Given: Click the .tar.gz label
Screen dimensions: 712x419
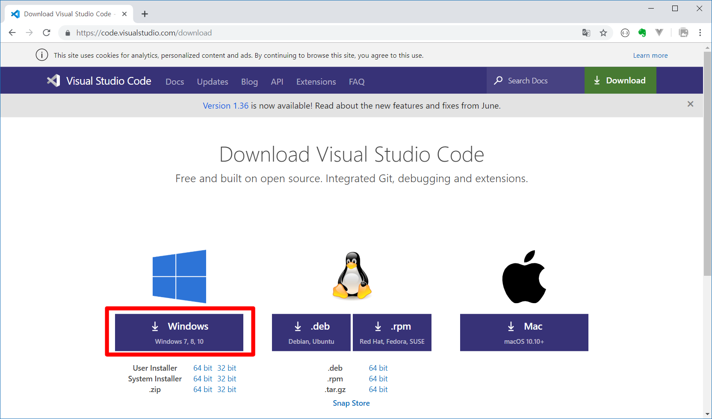Looking at the screenshot, I should click(335, 389).
